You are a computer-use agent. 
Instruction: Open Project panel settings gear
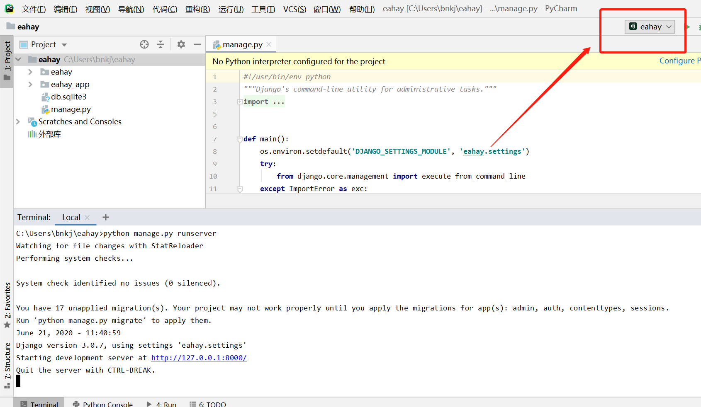[181, 44]
